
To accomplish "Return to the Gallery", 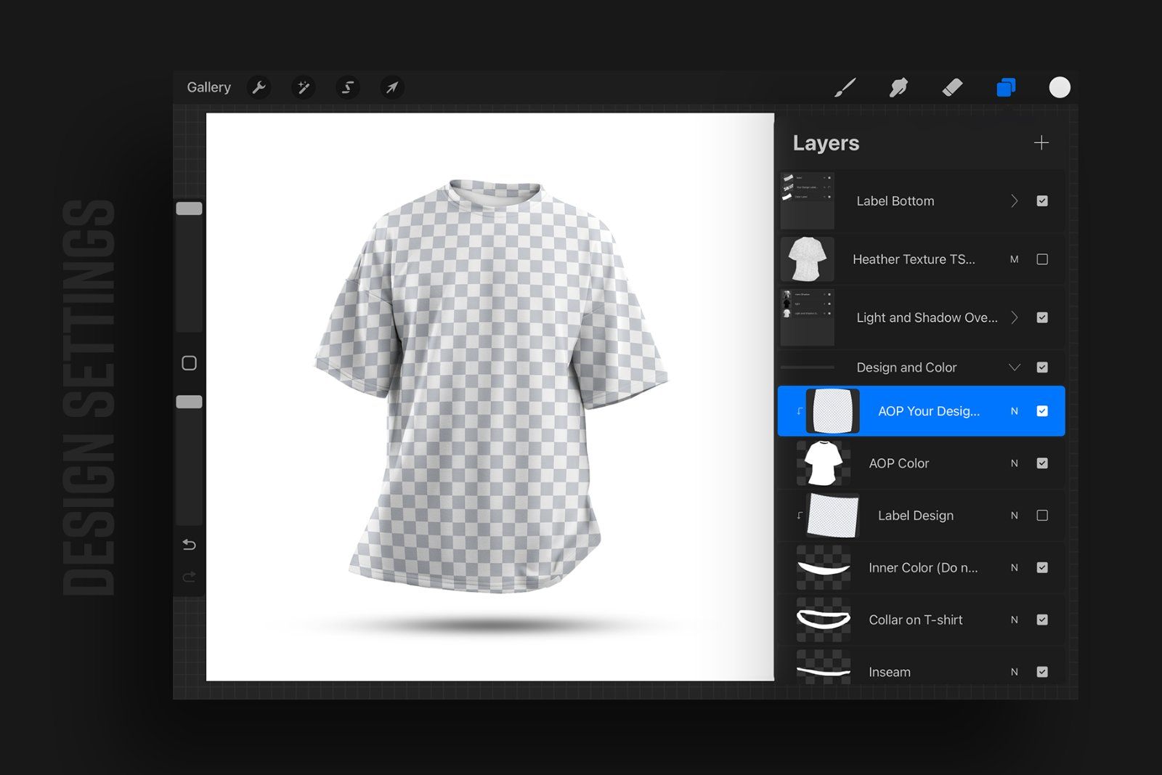I will [x=208, y=87].
